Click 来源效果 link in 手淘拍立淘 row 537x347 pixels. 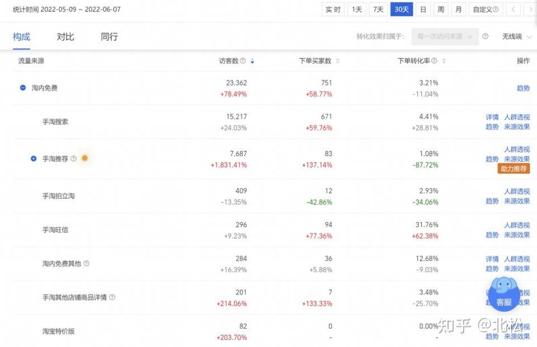click(517, 201)
